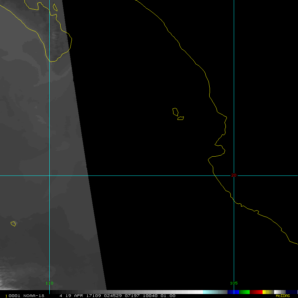This screenshot has width=298, height=298.
Task: Select the larger northern island outline offshore
Action: [175, 112]
